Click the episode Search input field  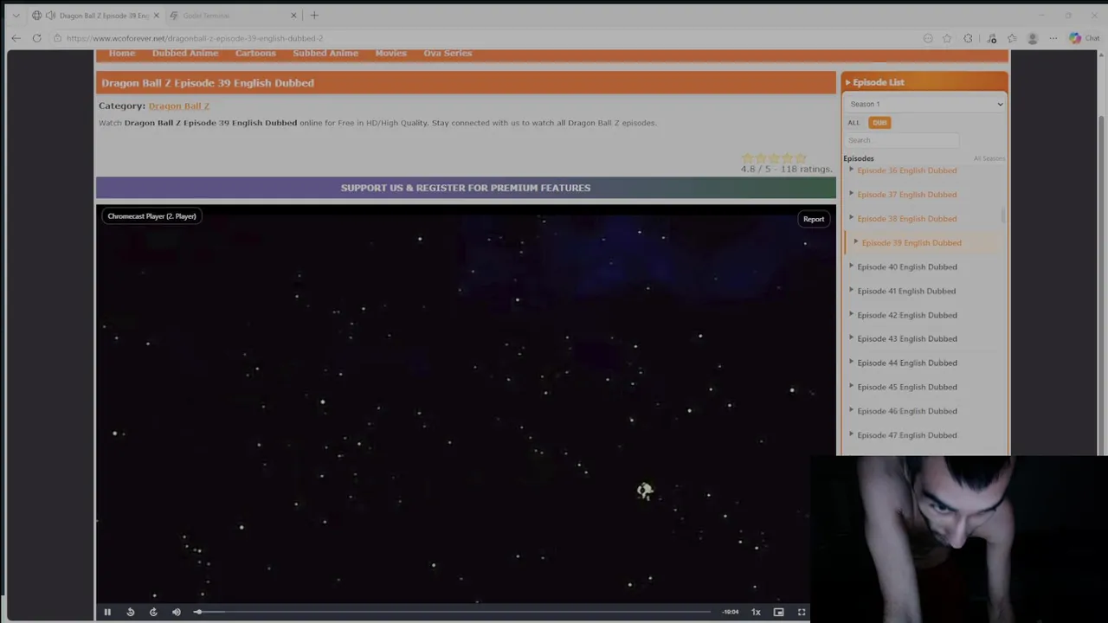pyautogui.click(x=902, y=140)
